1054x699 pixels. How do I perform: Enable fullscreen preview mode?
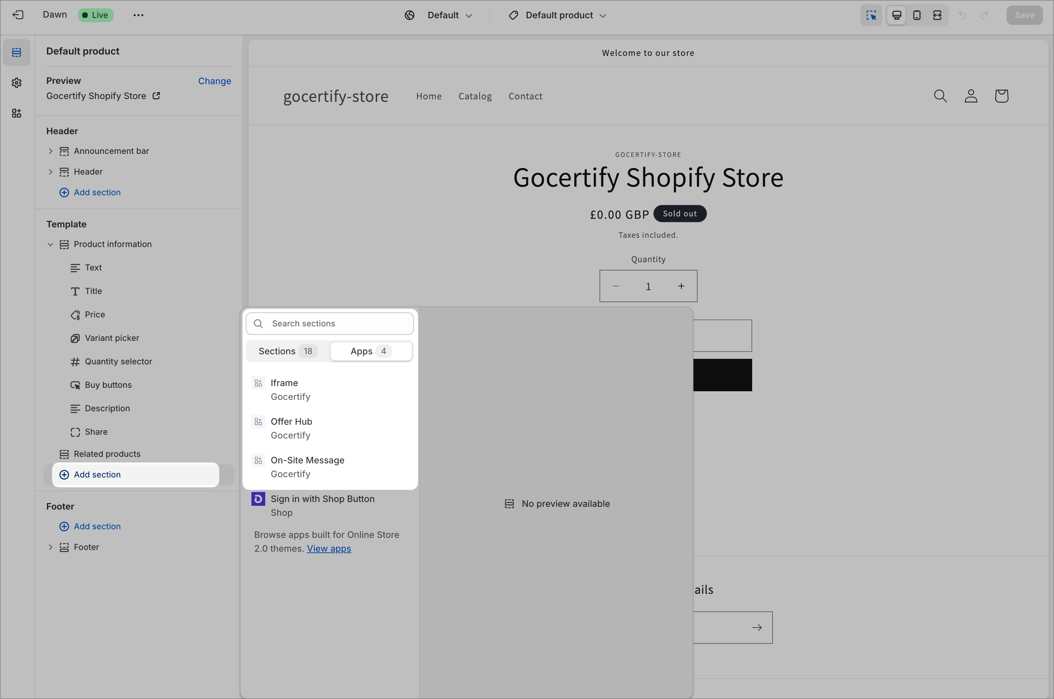pyautogui.click(x=937, y=15)
